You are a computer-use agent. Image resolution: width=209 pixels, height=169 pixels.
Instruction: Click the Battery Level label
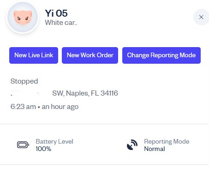(x=54, y=141)
